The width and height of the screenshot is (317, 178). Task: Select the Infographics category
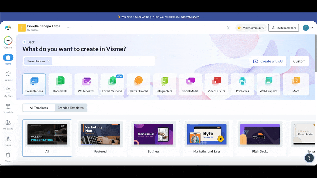(x=164, y=84)
